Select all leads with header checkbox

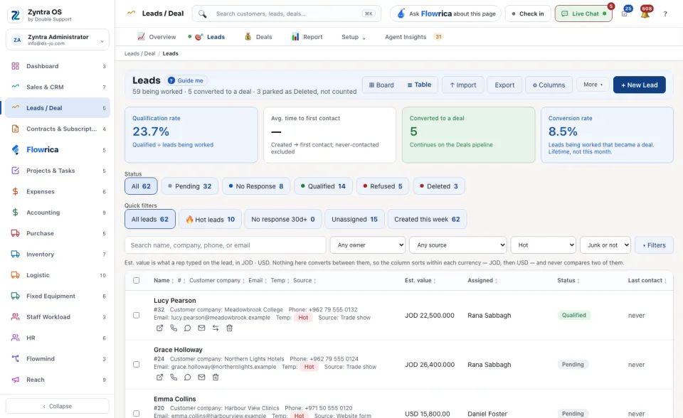click(137, 280)
